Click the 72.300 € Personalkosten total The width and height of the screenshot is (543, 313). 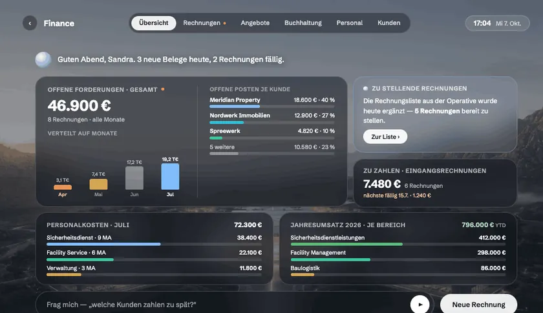pyautogui.click(x=248, y=225)
